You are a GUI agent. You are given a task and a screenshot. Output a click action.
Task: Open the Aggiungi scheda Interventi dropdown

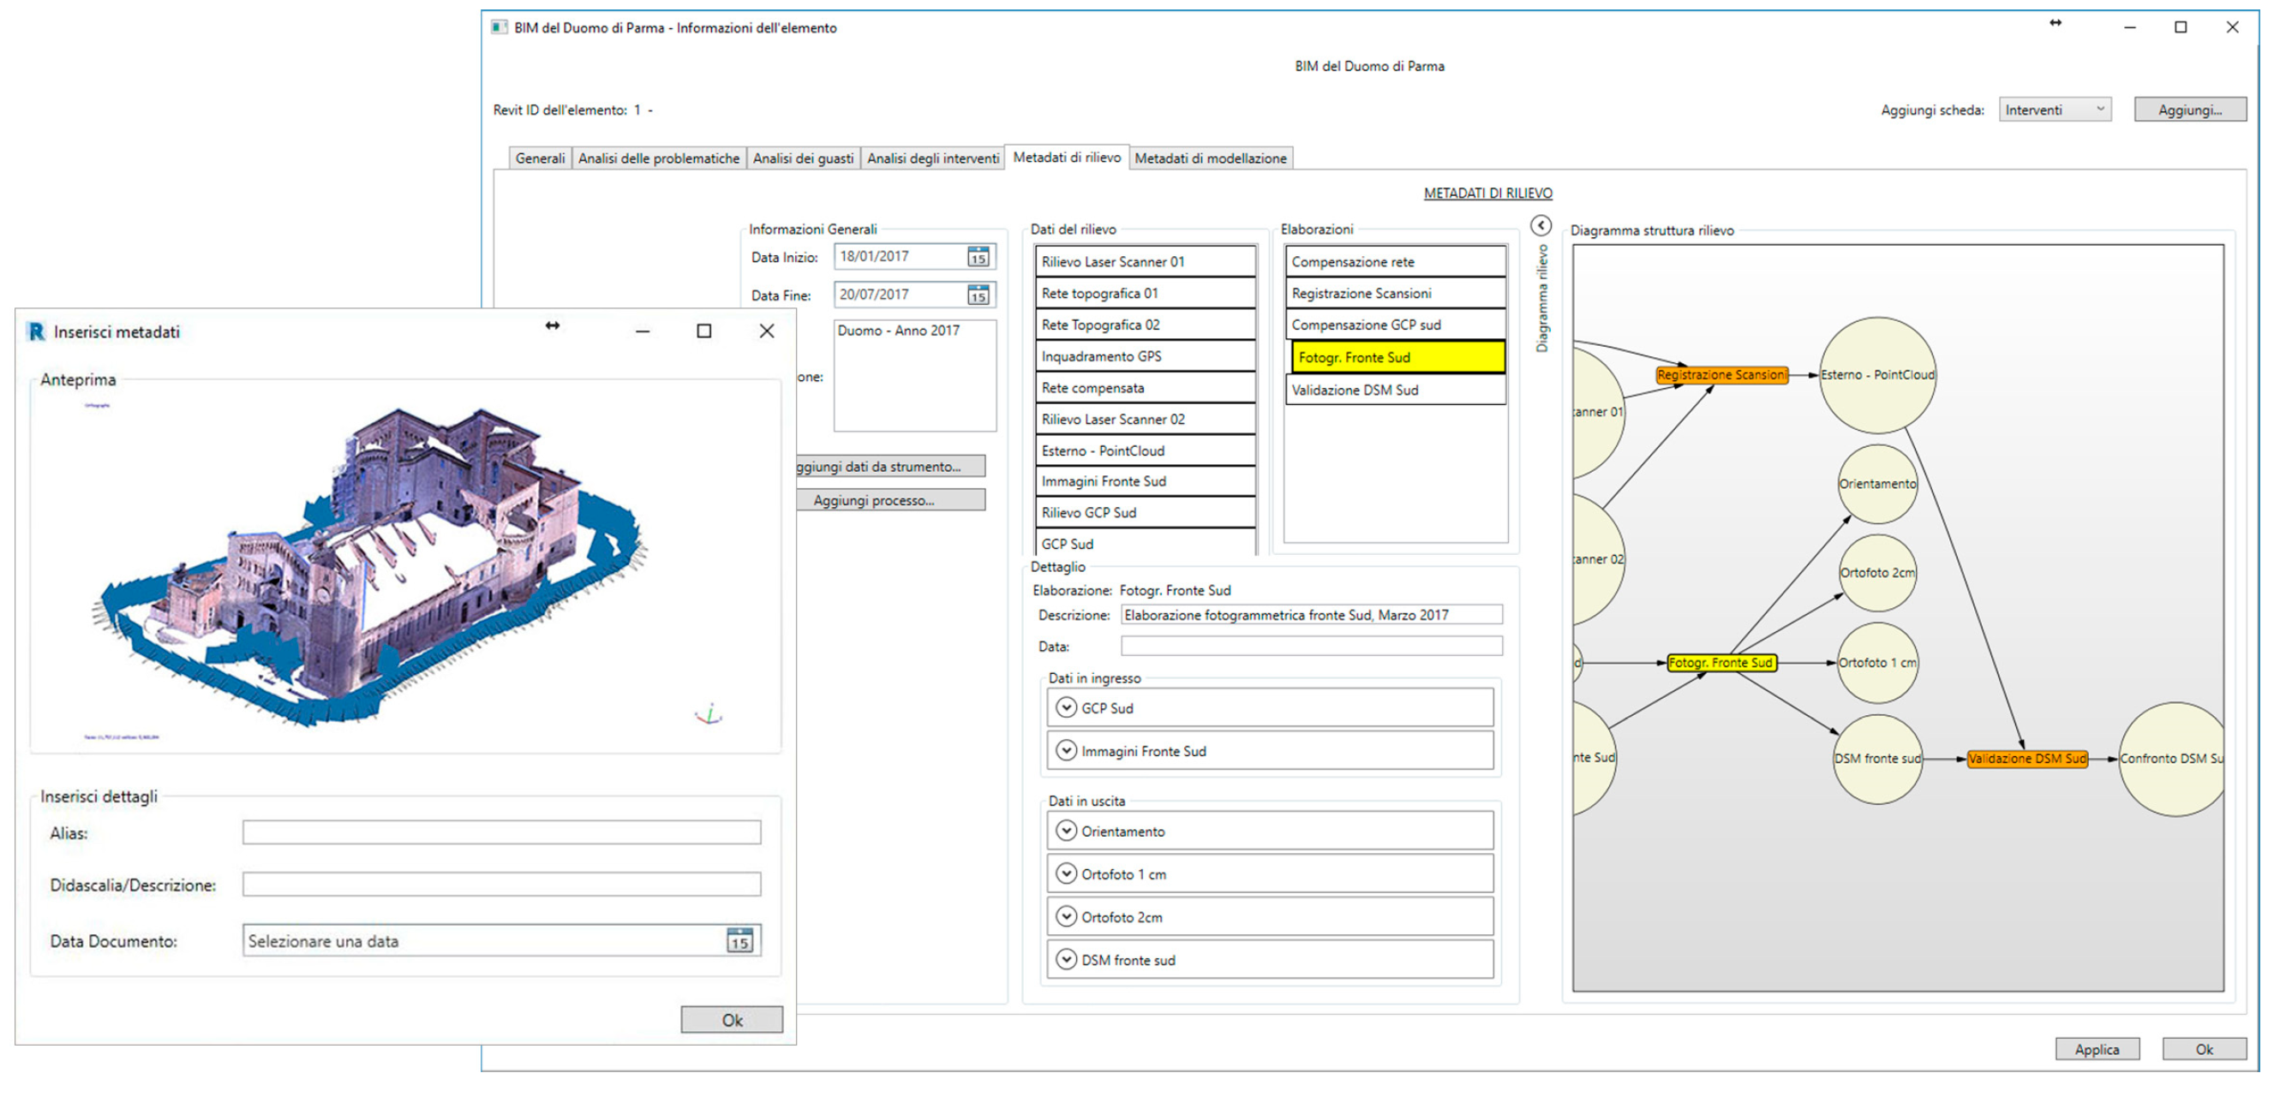click(2054, 110)
